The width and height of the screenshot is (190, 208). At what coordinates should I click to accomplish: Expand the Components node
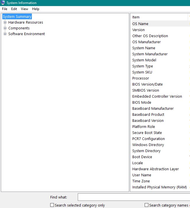[x=5, y=28]
